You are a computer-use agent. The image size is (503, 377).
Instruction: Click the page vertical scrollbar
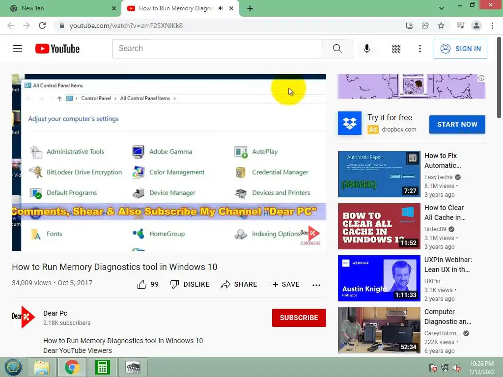click(x=500, y=77)
